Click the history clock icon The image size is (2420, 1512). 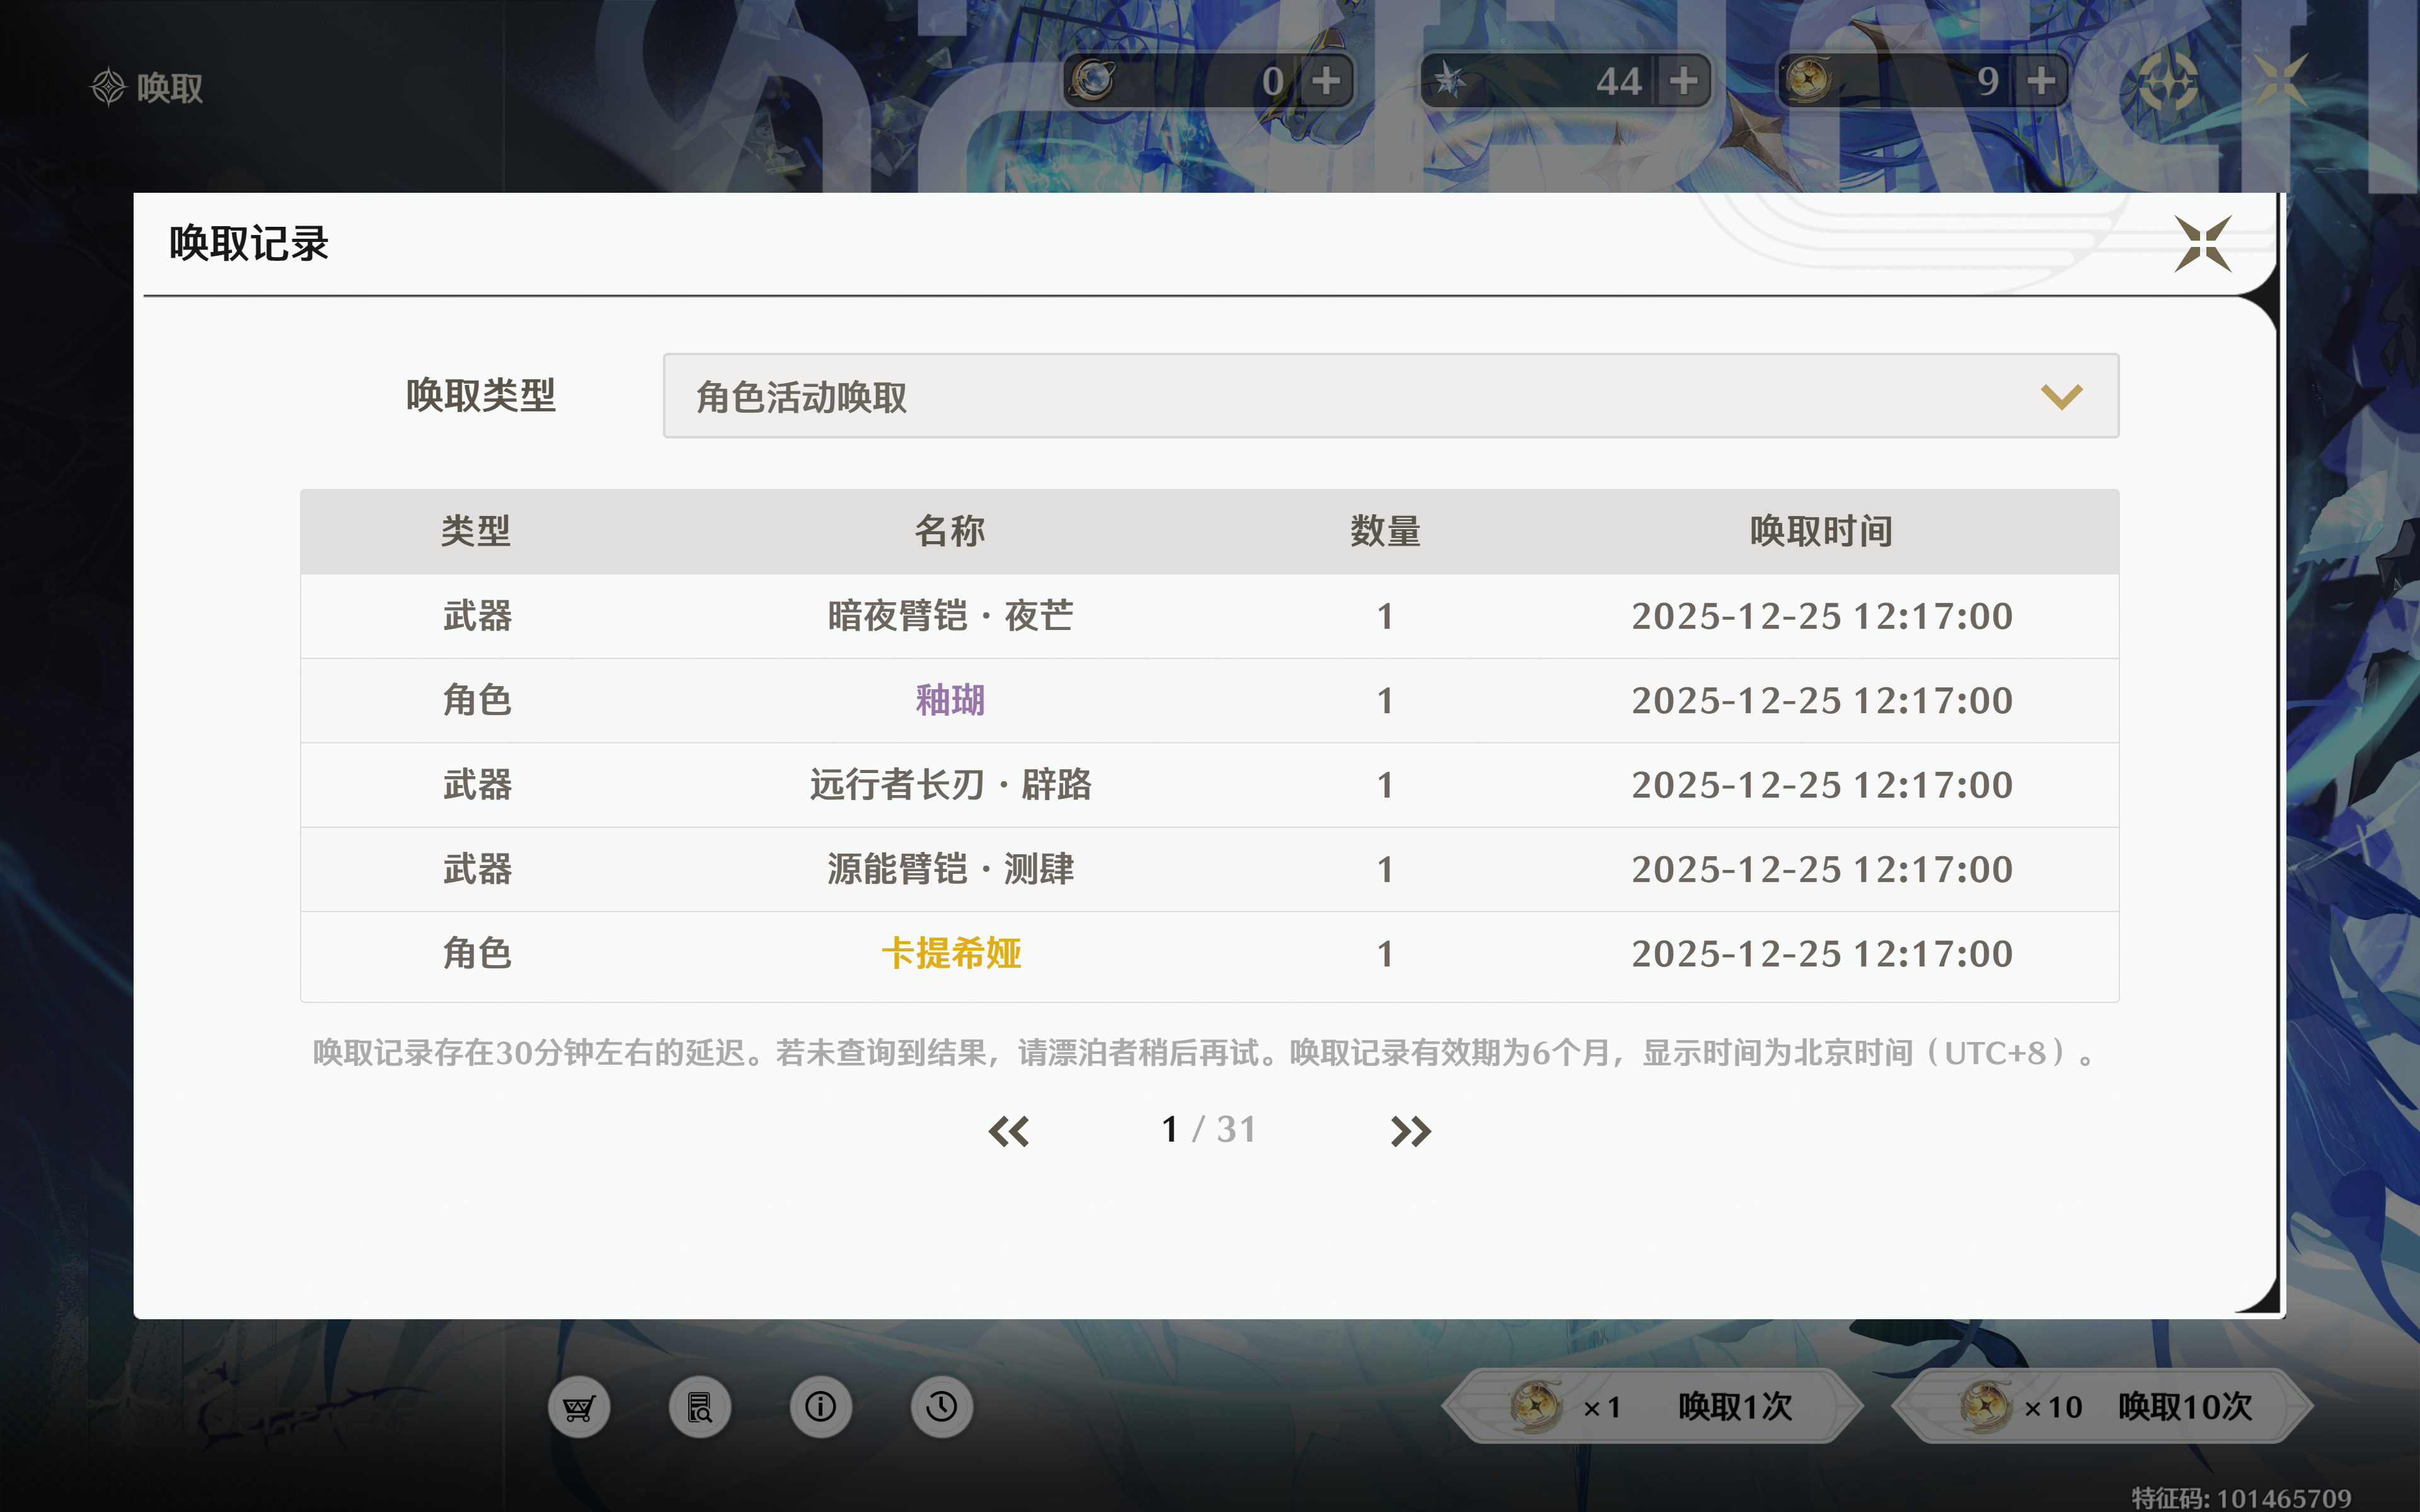[941, 1407]
